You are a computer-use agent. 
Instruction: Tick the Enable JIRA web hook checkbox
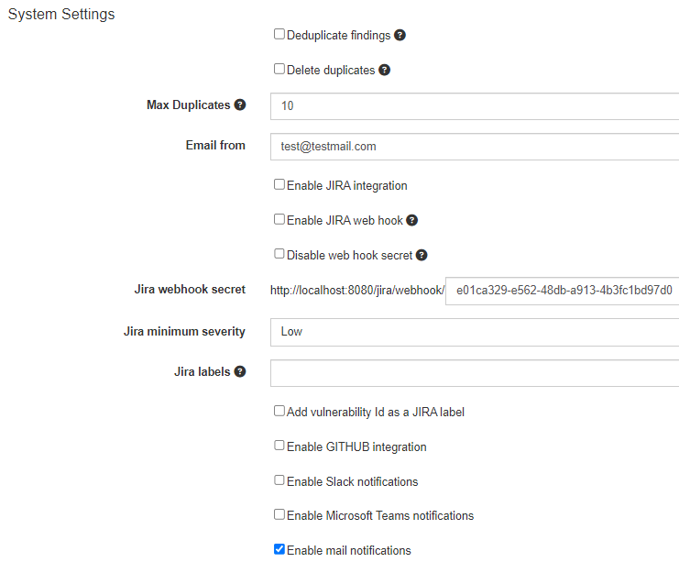[279, 220]
